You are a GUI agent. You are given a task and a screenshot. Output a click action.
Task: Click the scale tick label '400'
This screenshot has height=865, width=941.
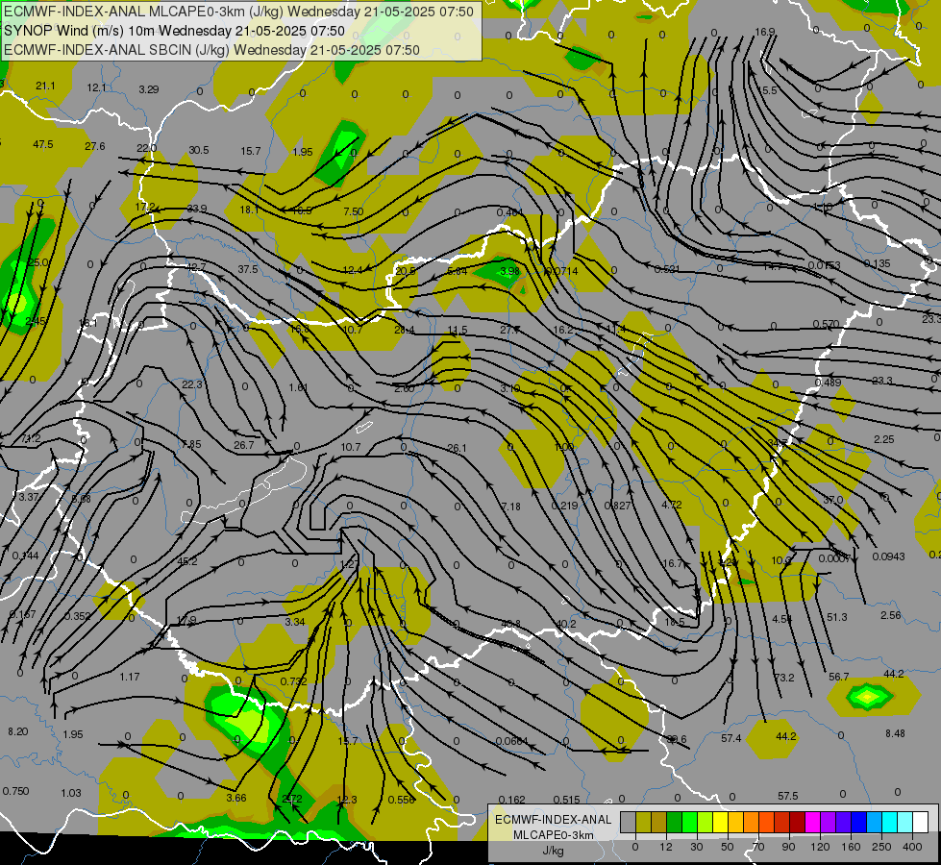click(912, 847)
